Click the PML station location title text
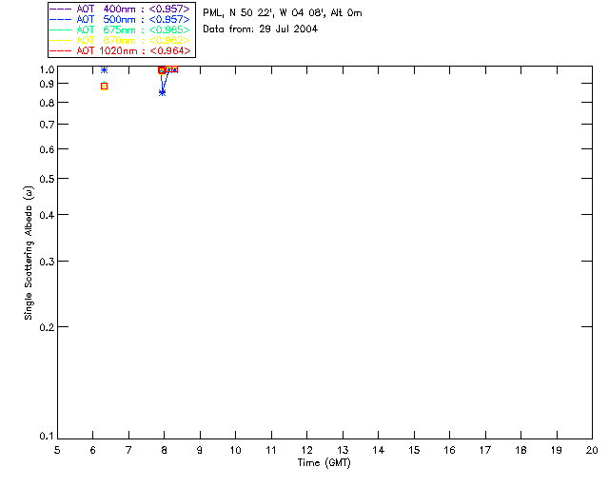The width and height of the screenshot is (609, 487). [282, 13]
